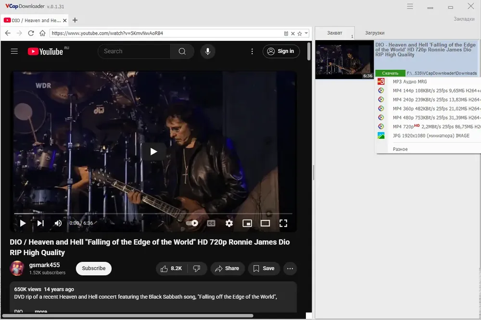Subscribe to gsmark455 channel
Image resolution: width=481 pixels, height=320 pixels.
94,269
